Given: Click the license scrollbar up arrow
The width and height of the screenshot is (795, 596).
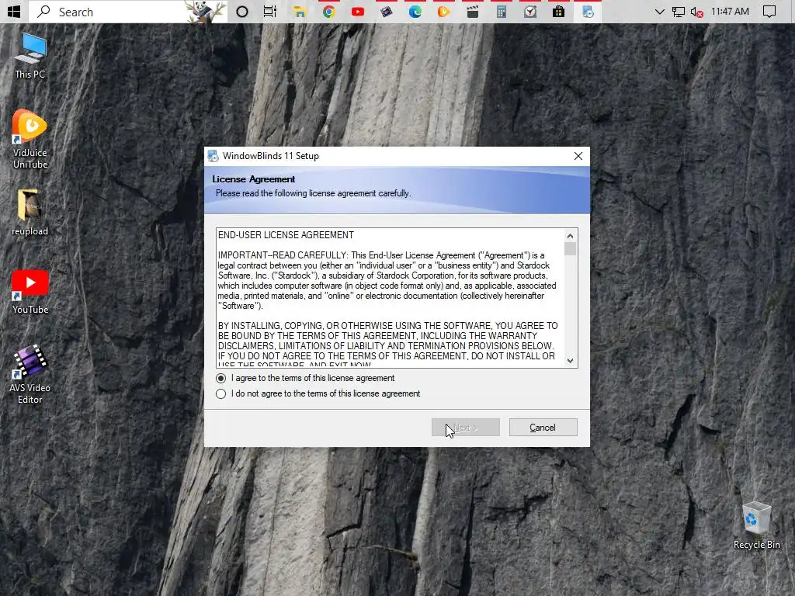Looking at the screenshot, I should 571,236.
